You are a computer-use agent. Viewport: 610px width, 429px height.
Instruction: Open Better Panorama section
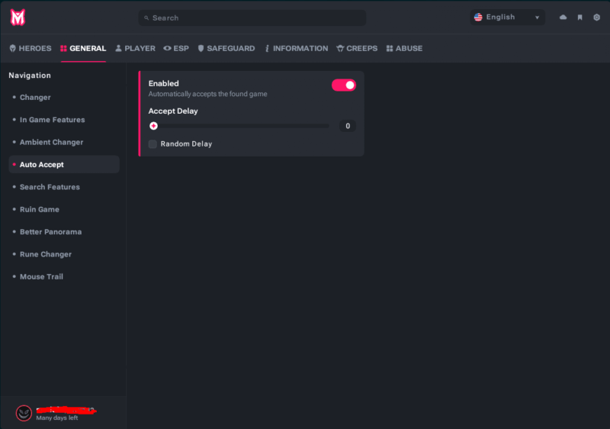point(64,231)
